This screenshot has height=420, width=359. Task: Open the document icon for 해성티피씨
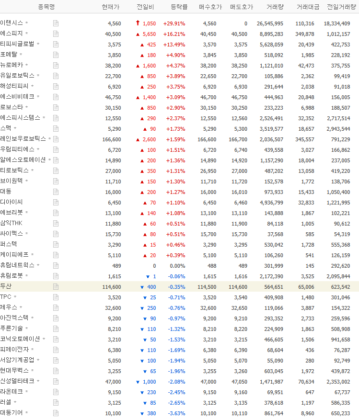[56, 87]
